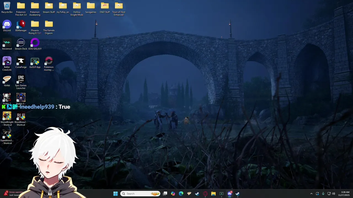Switch to Discord on the taskbar

point(229,194)
